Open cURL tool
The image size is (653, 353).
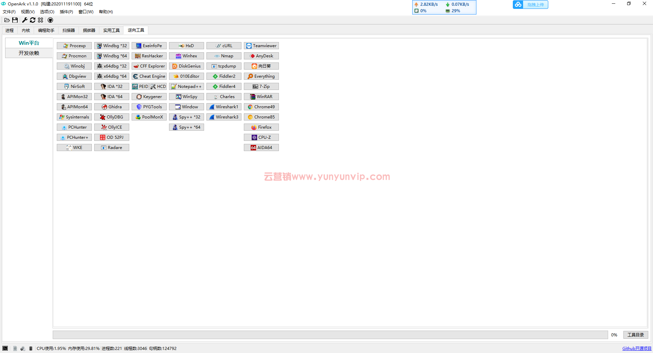pos(224,46)
